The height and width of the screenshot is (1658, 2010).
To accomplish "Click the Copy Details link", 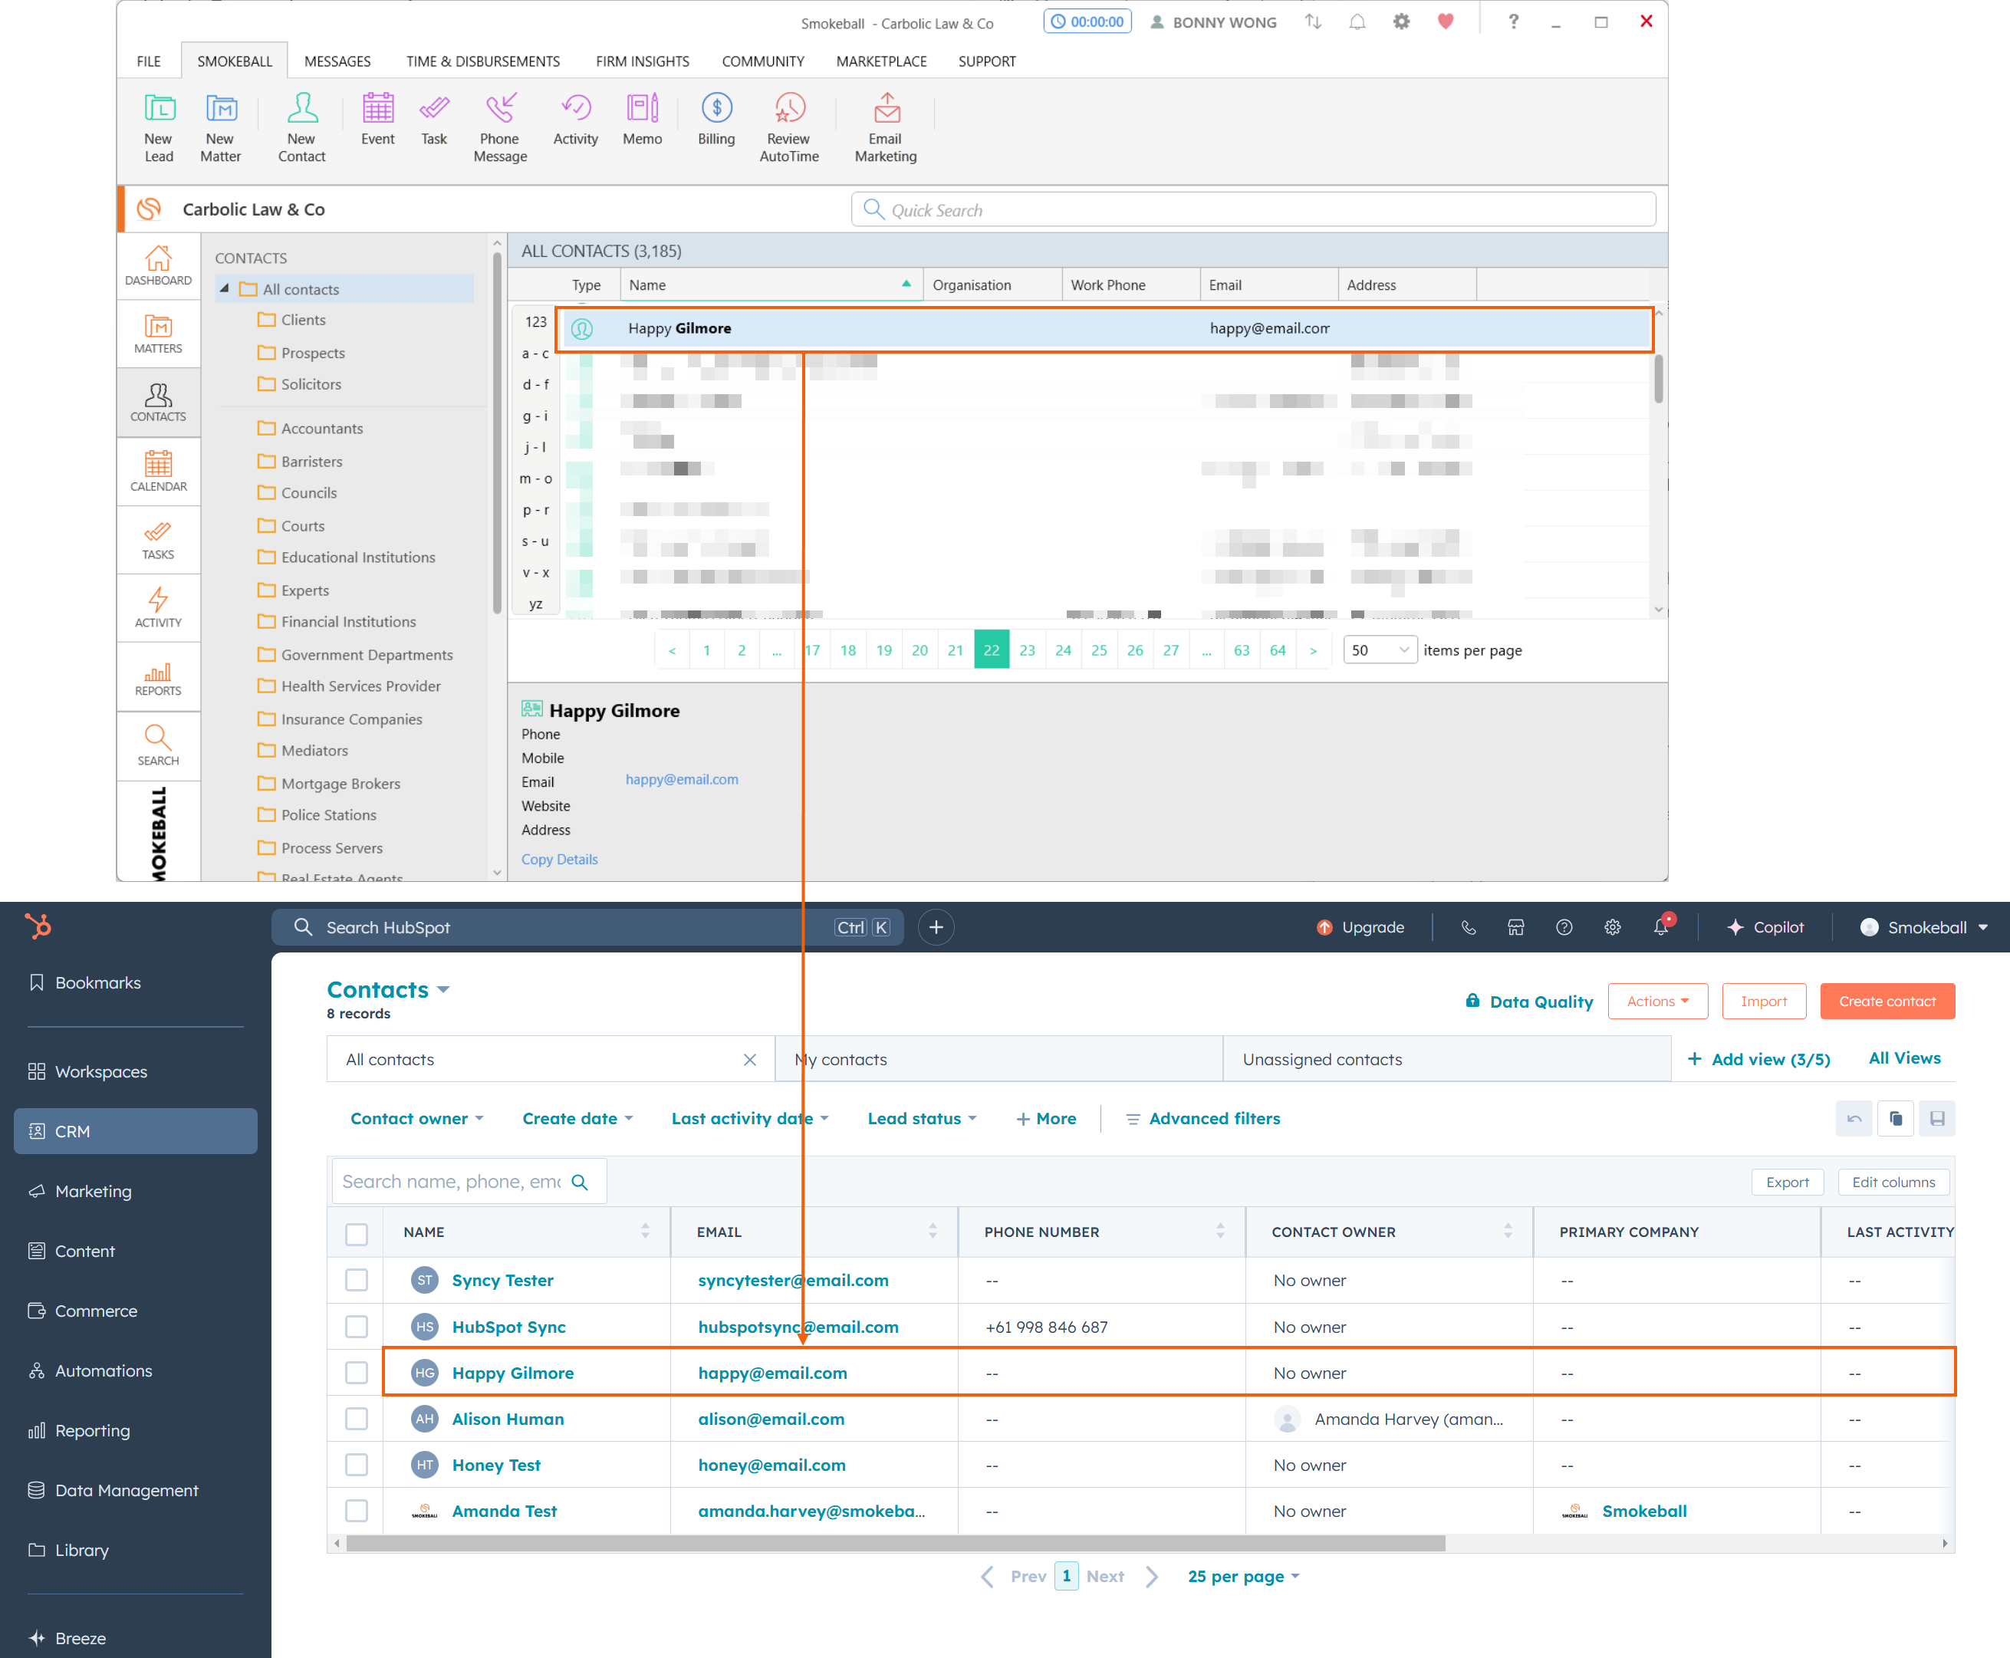I will [x=558, y=860].
